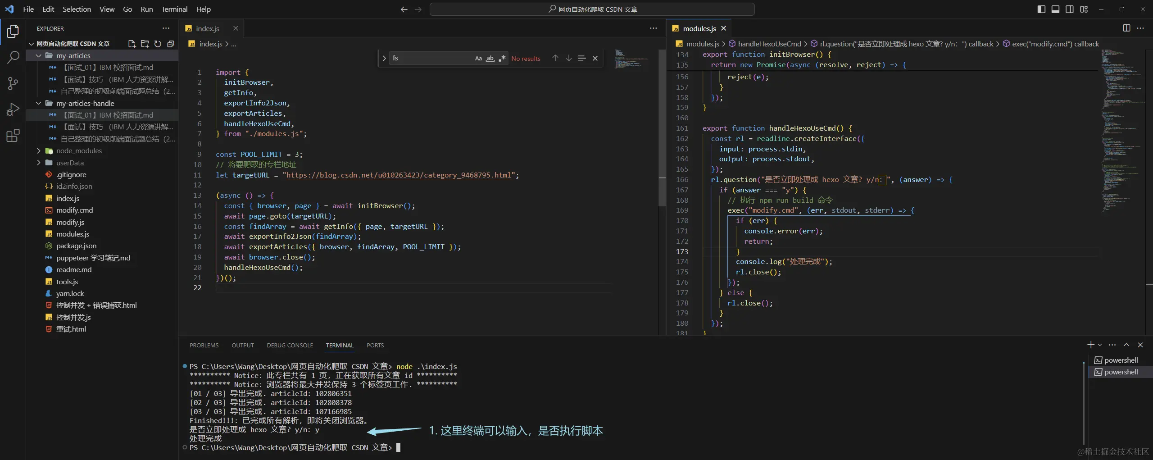Collapse all folders in Explorer
Viewport: 1153px width, 460px height.
coord(171,44)
